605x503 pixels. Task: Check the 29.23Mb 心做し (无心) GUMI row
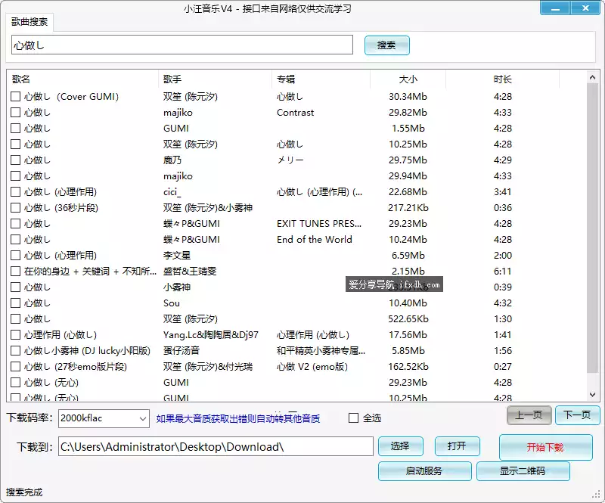pos(15,382)
